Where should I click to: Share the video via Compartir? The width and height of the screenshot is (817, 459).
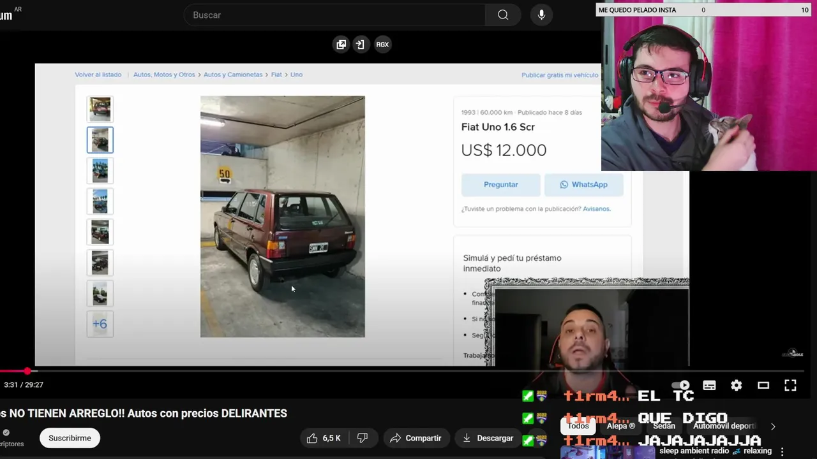pyautogui.click(x=416, y=438)
